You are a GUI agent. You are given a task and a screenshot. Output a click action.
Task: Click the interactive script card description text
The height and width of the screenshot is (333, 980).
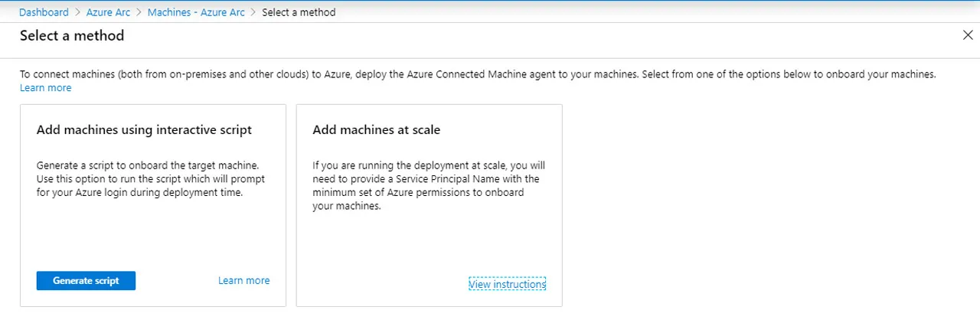[x=151, y=179]
